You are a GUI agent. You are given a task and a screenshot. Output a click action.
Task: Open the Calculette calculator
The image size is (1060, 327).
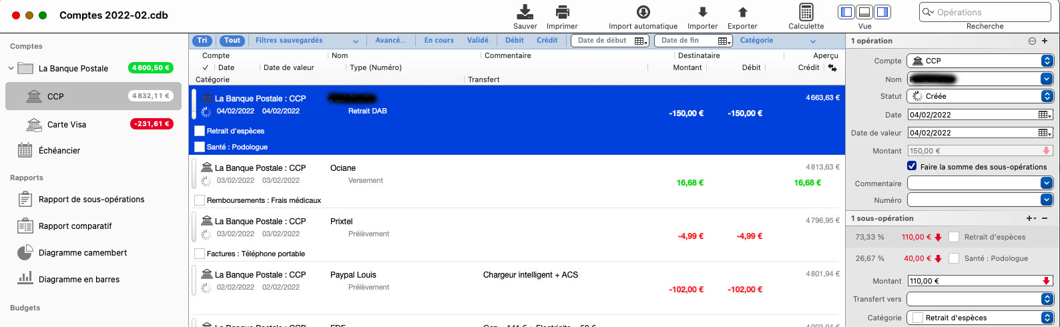806,12
